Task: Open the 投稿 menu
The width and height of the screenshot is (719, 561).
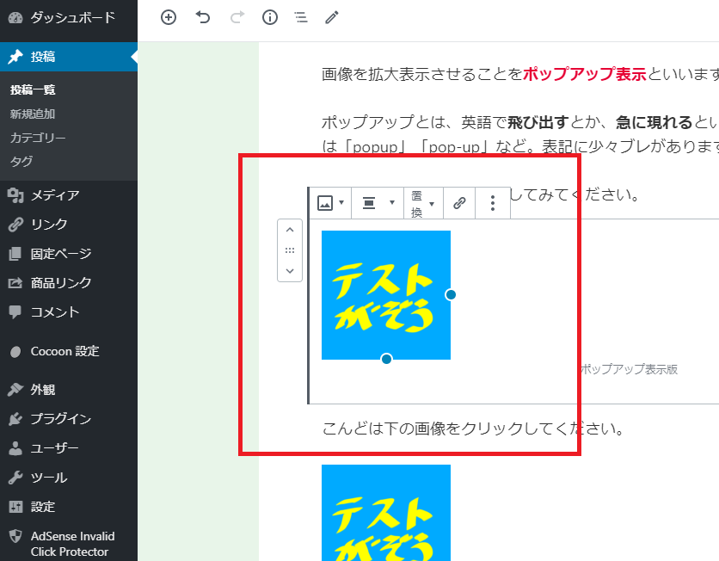Action: point(69,57)
